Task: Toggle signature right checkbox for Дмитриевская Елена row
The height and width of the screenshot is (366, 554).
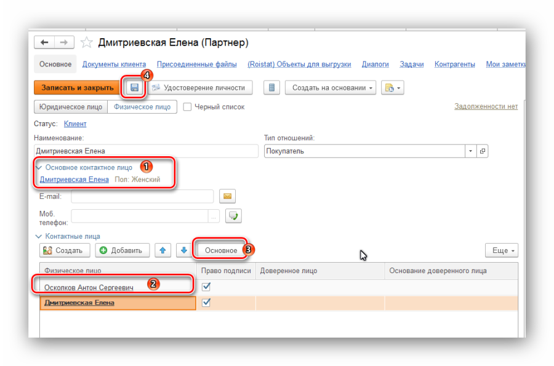Action: pos(206,303)
